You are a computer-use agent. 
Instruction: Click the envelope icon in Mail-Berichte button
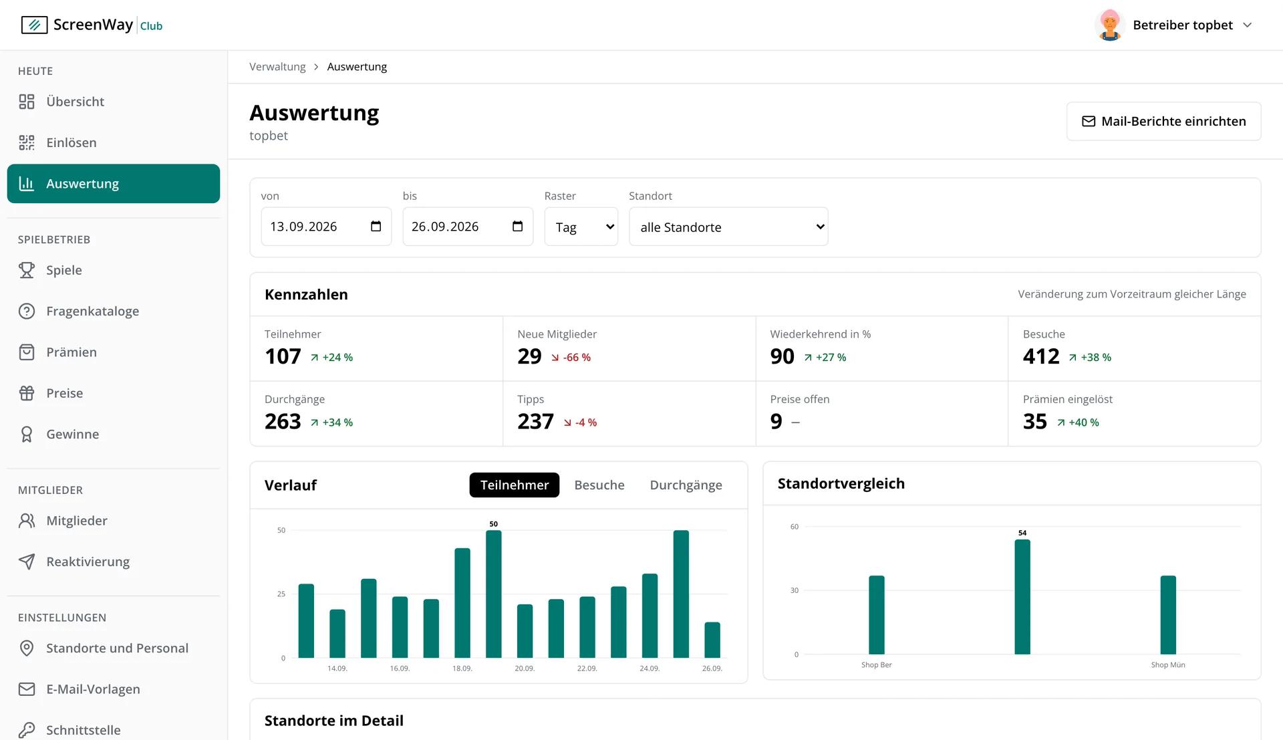[1089, 121]
